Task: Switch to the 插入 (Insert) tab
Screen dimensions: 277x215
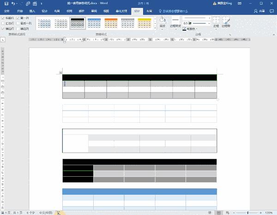Action: click(32, 11)
